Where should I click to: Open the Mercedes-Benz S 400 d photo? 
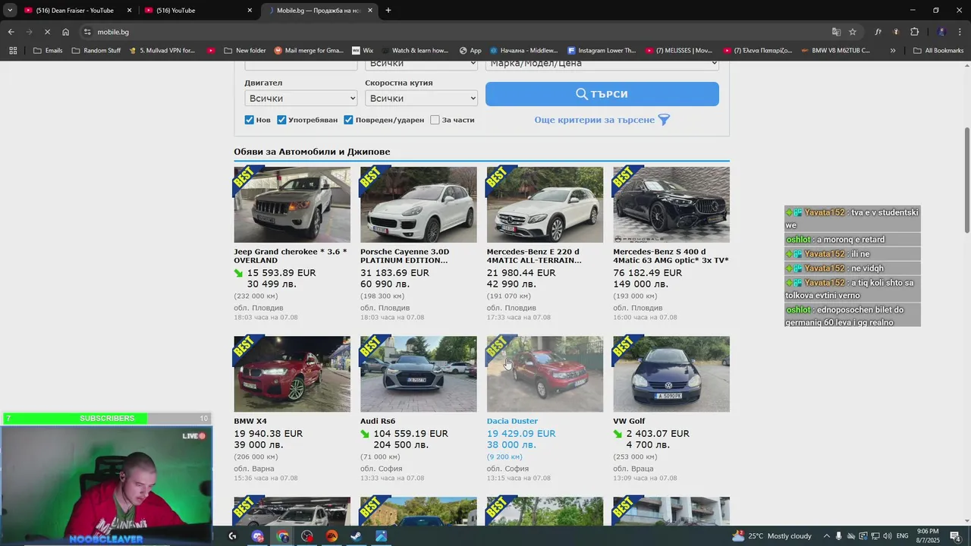pos(671,205)
